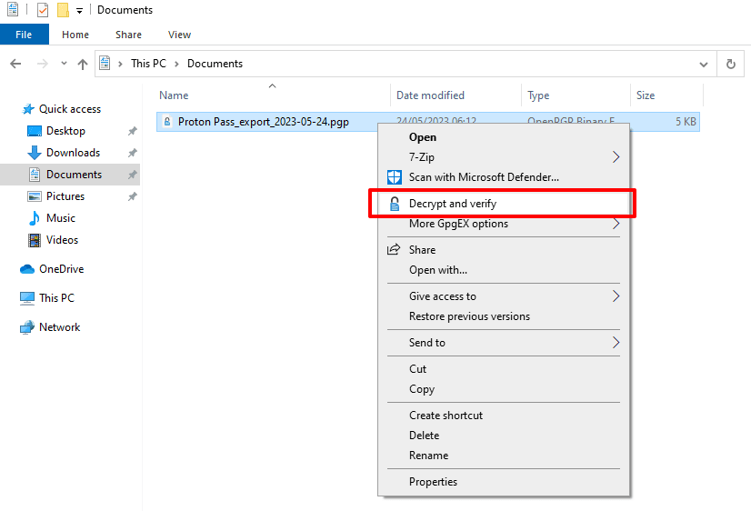Switch to the View ribbon tab
This screenshot has width=751, height=511.
coord(179,35)
